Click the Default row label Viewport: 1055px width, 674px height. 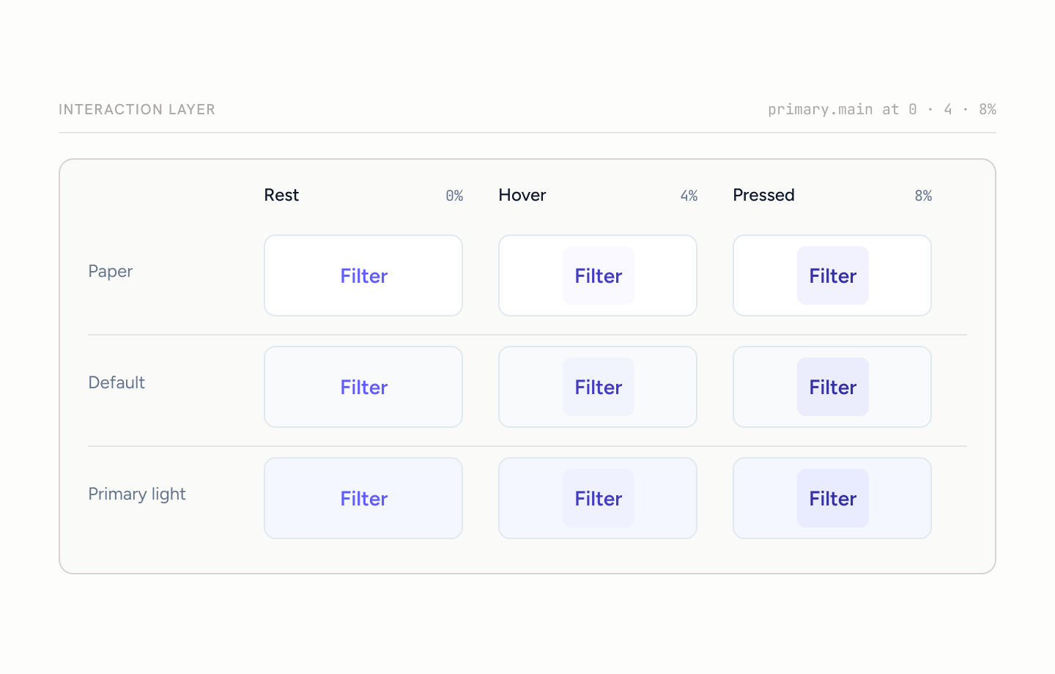116,382
